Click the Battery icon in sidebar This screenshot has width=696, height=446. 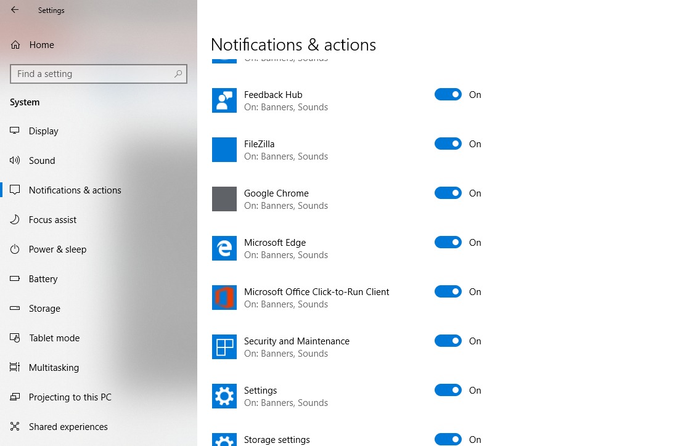coord(15,279)
